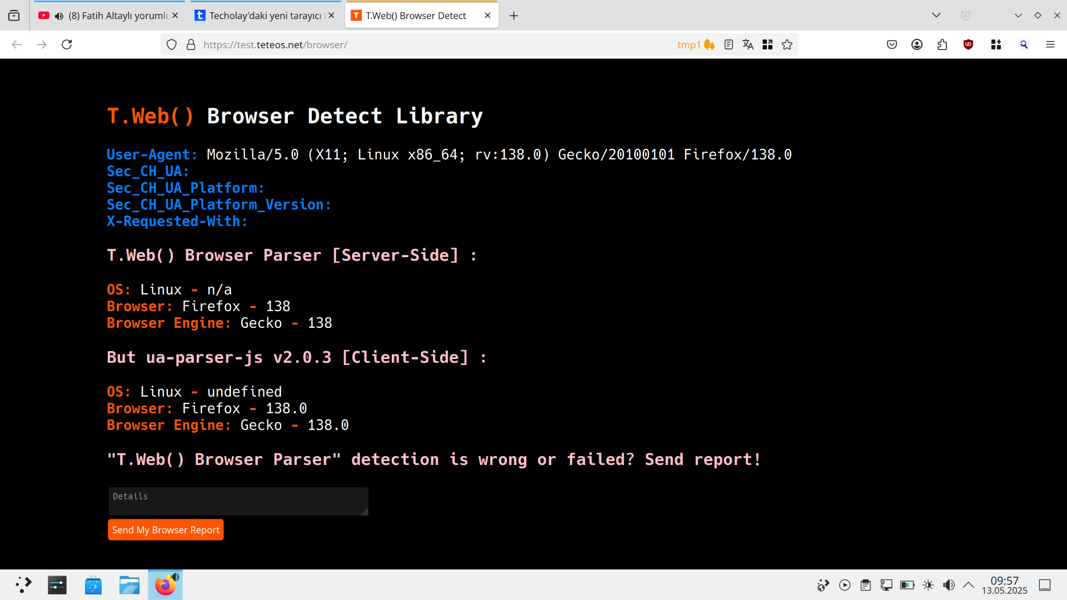Open the KDE application launcher
Image resolution: width=1067 pixels, height=600 pixels.
click(23, 585)
